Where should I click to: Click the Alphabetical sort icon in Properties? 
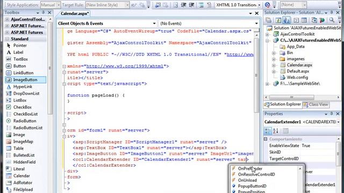click(x=276, y=131)
